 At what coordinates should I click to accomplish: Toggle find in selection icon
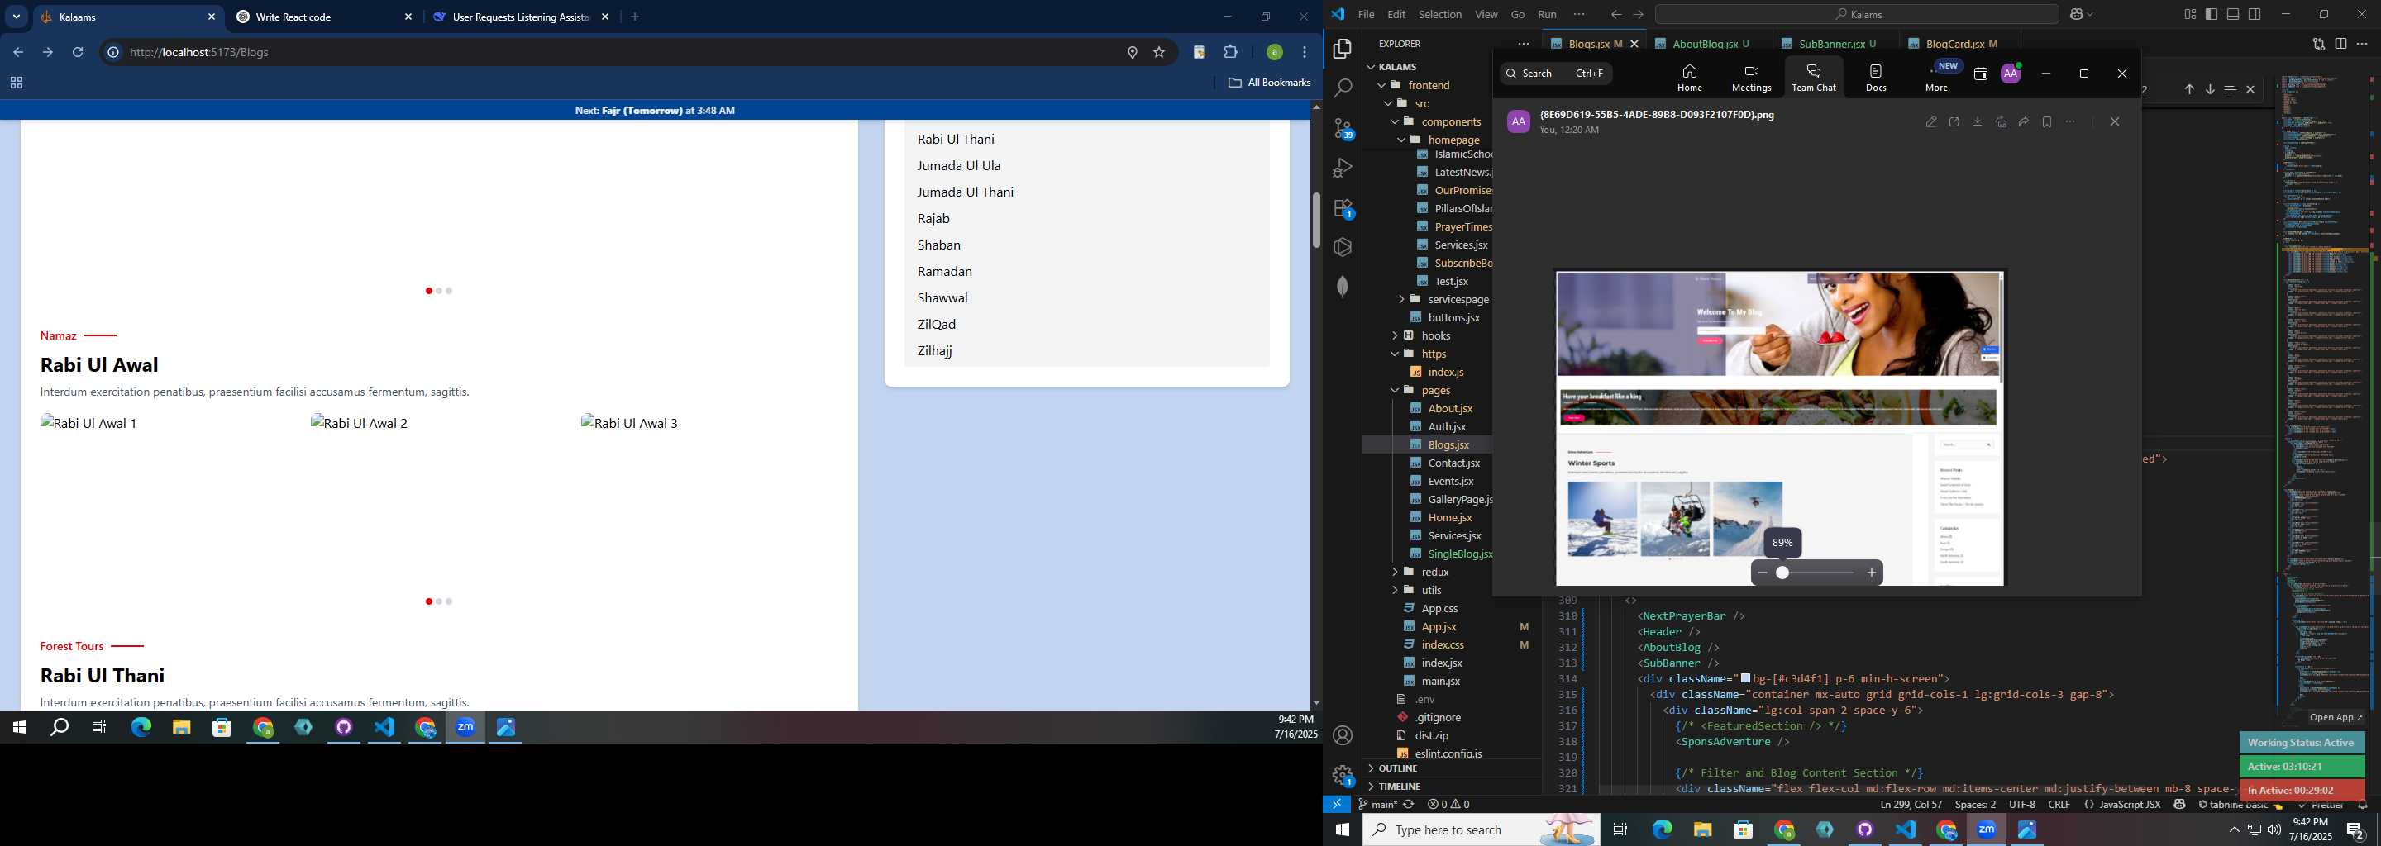click(2230, 89)
